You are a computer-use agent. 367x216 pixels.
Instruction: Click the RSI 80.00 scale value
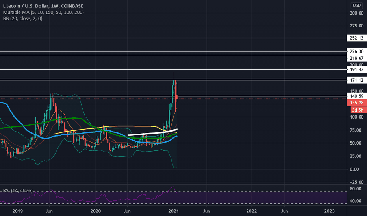pyautogui.click(x=356, y=189)
